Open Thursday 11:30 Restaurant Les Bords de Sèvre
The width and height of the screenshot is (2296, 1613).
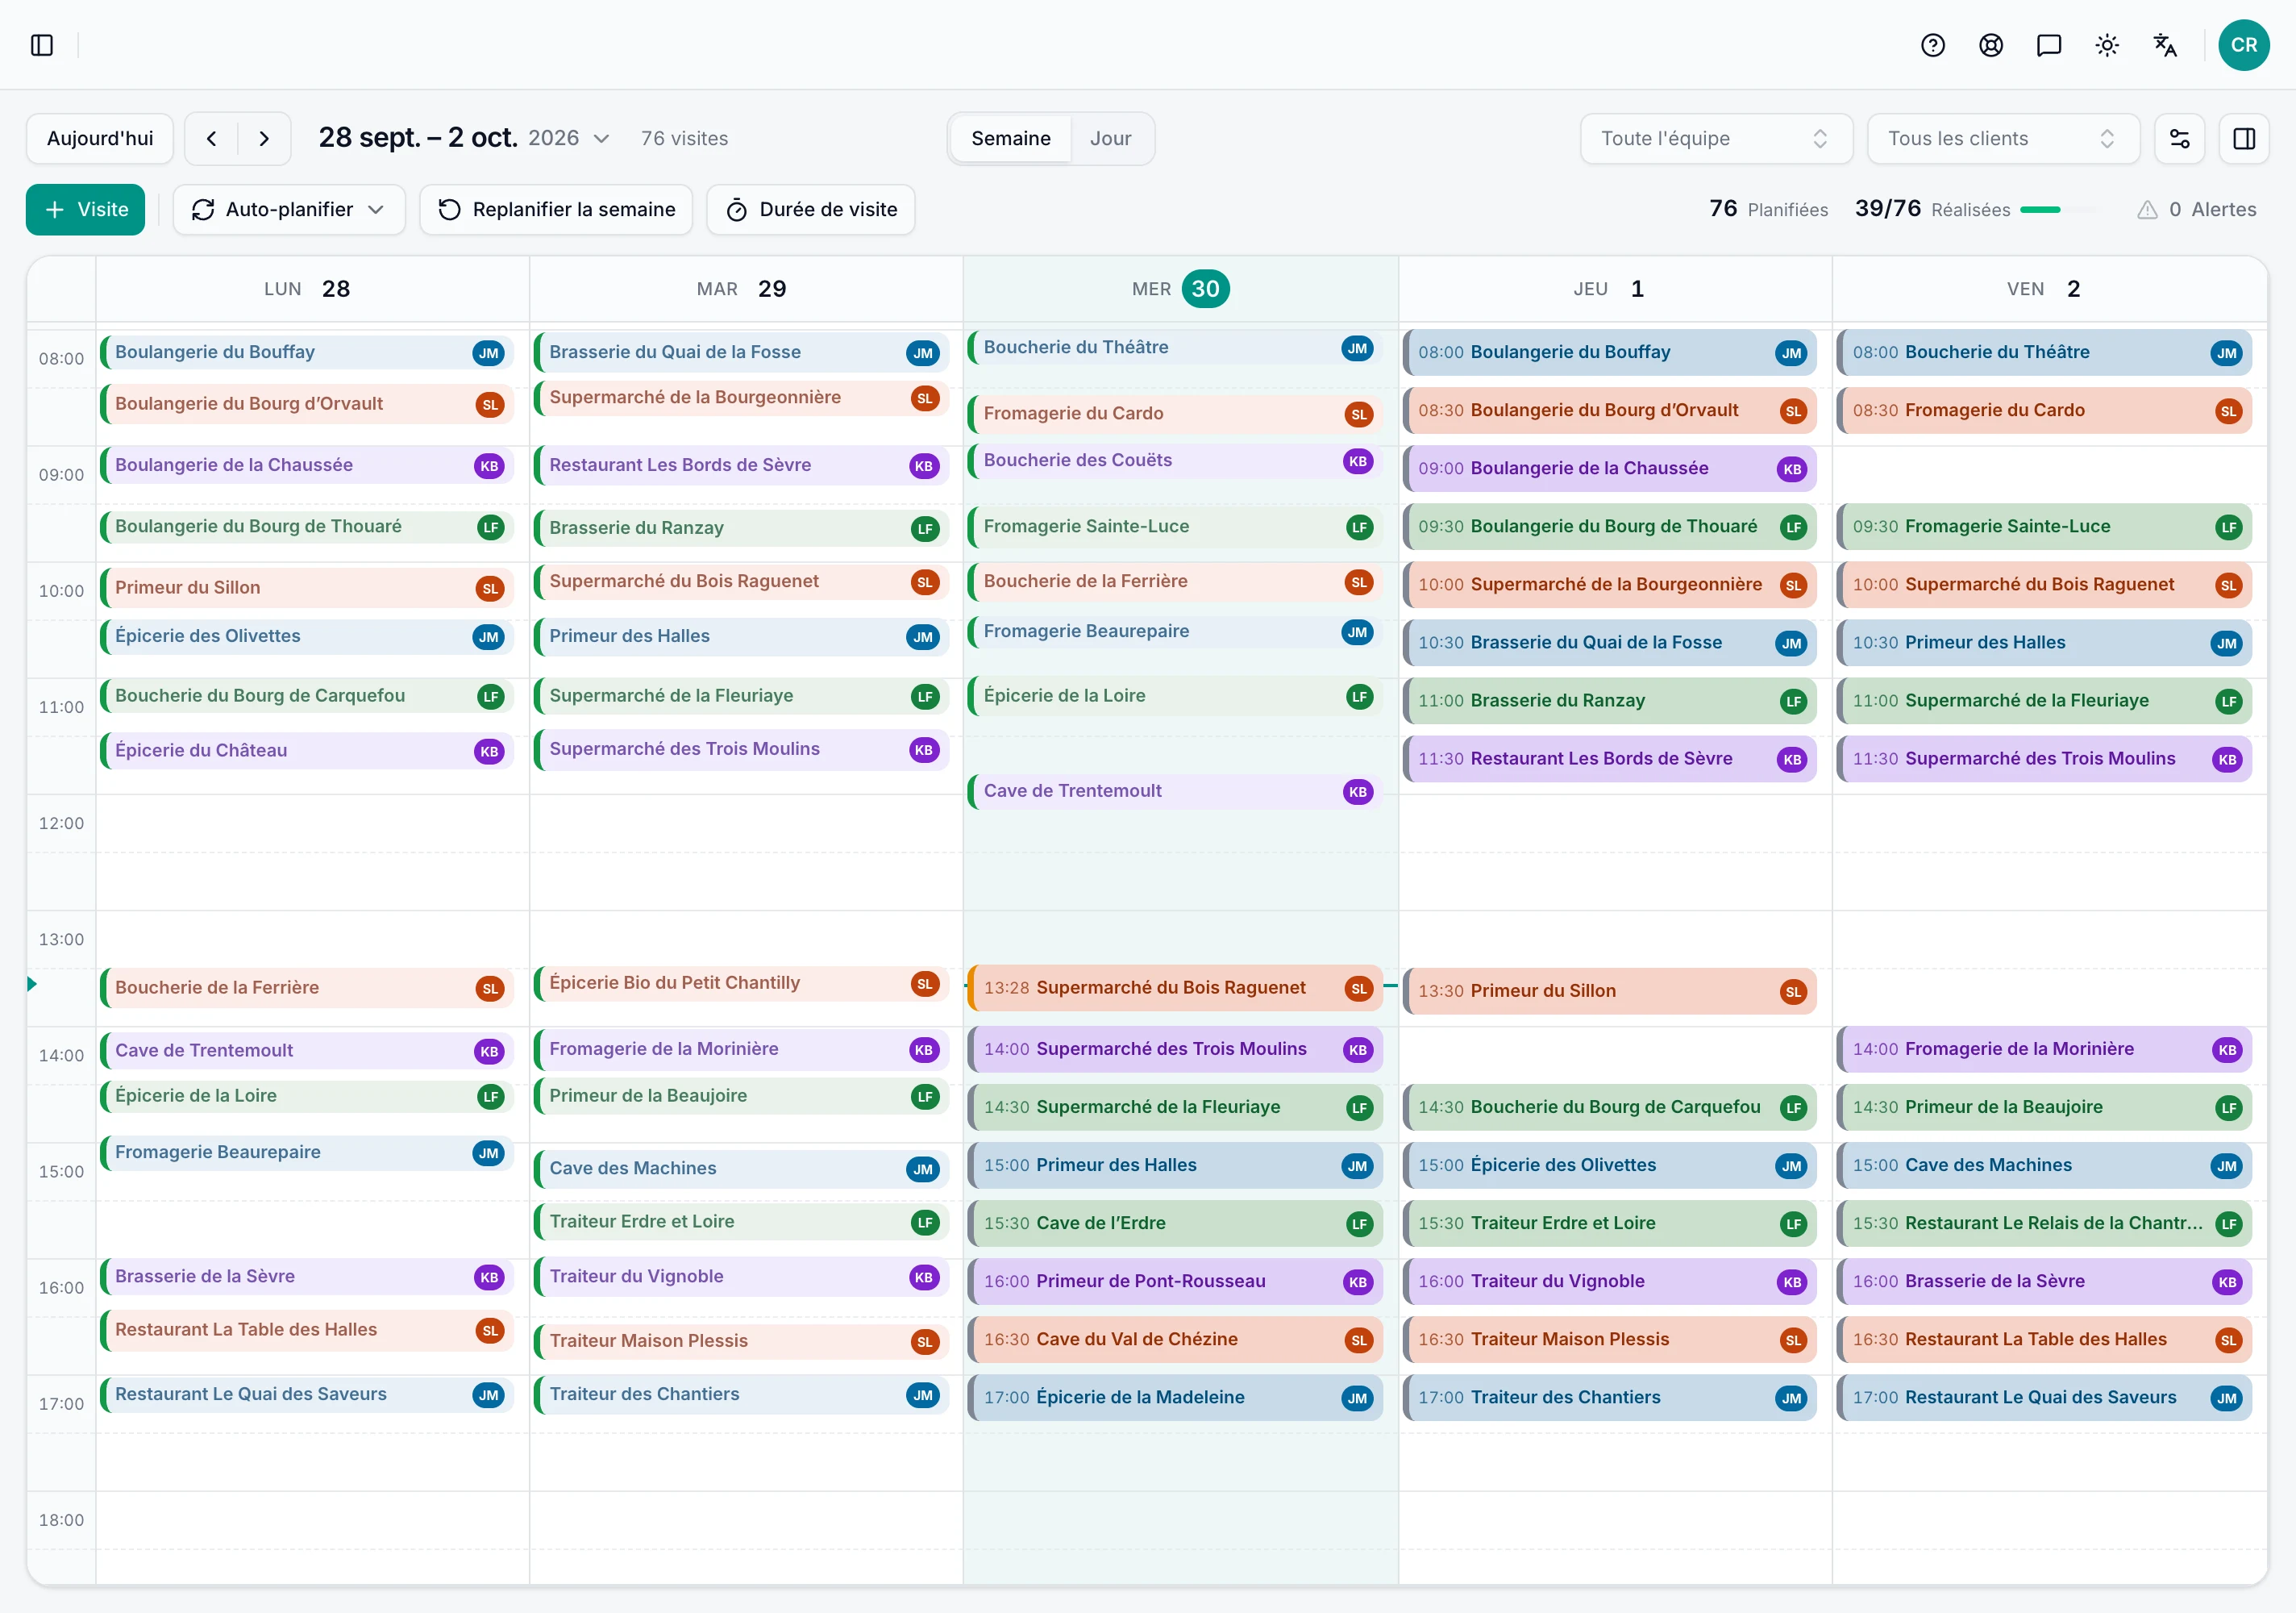(1610, 758)
